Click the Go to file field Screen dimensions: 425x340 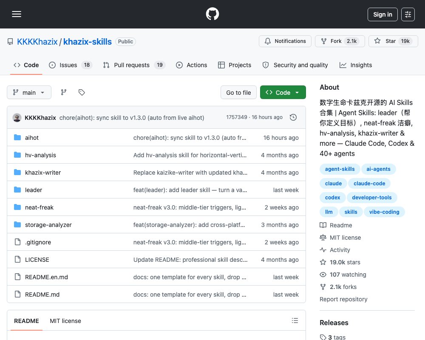coord(238,93)
